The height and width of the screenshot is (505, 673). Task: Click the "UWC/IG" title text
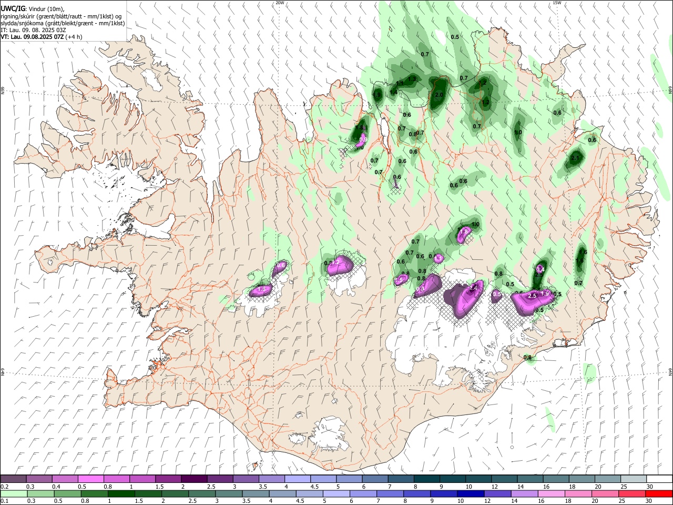click(x=13, y=8)
